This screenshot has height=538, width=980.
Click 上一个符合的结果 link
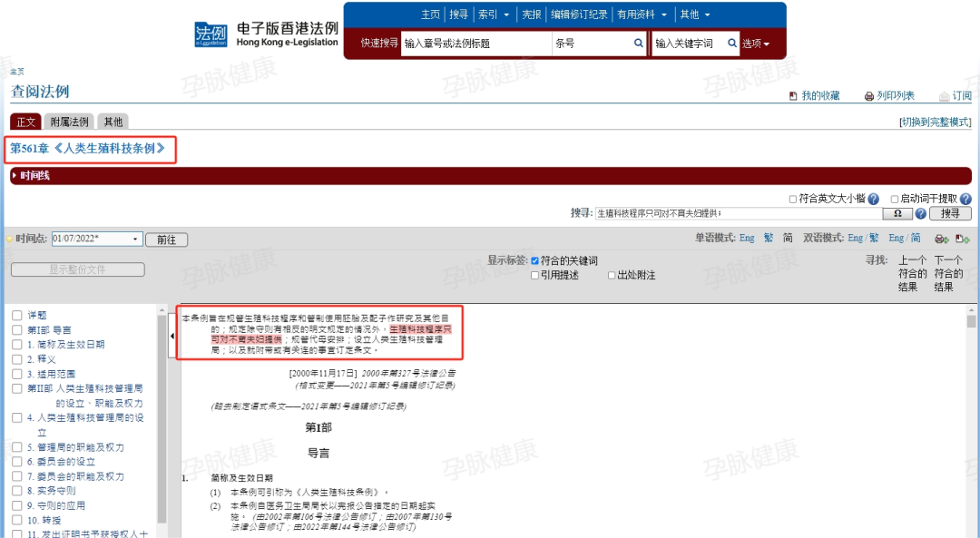tap(912, 273)
